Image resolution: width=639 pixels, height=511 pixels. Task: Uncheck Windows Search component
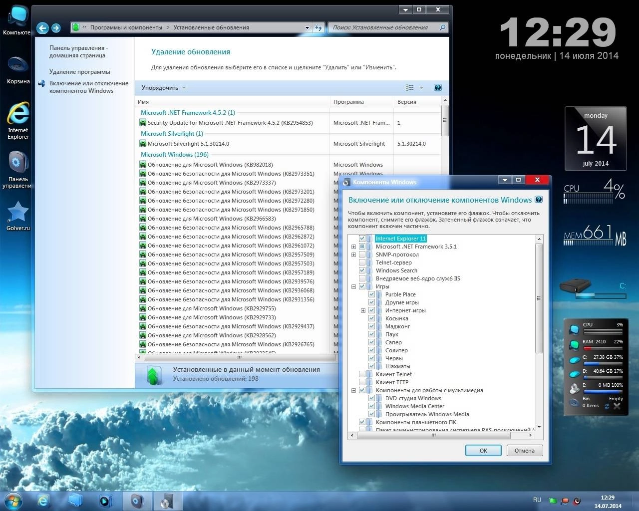(362, 270)
